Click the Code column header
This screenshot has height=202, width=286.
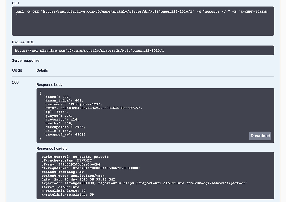coord(17,70)
